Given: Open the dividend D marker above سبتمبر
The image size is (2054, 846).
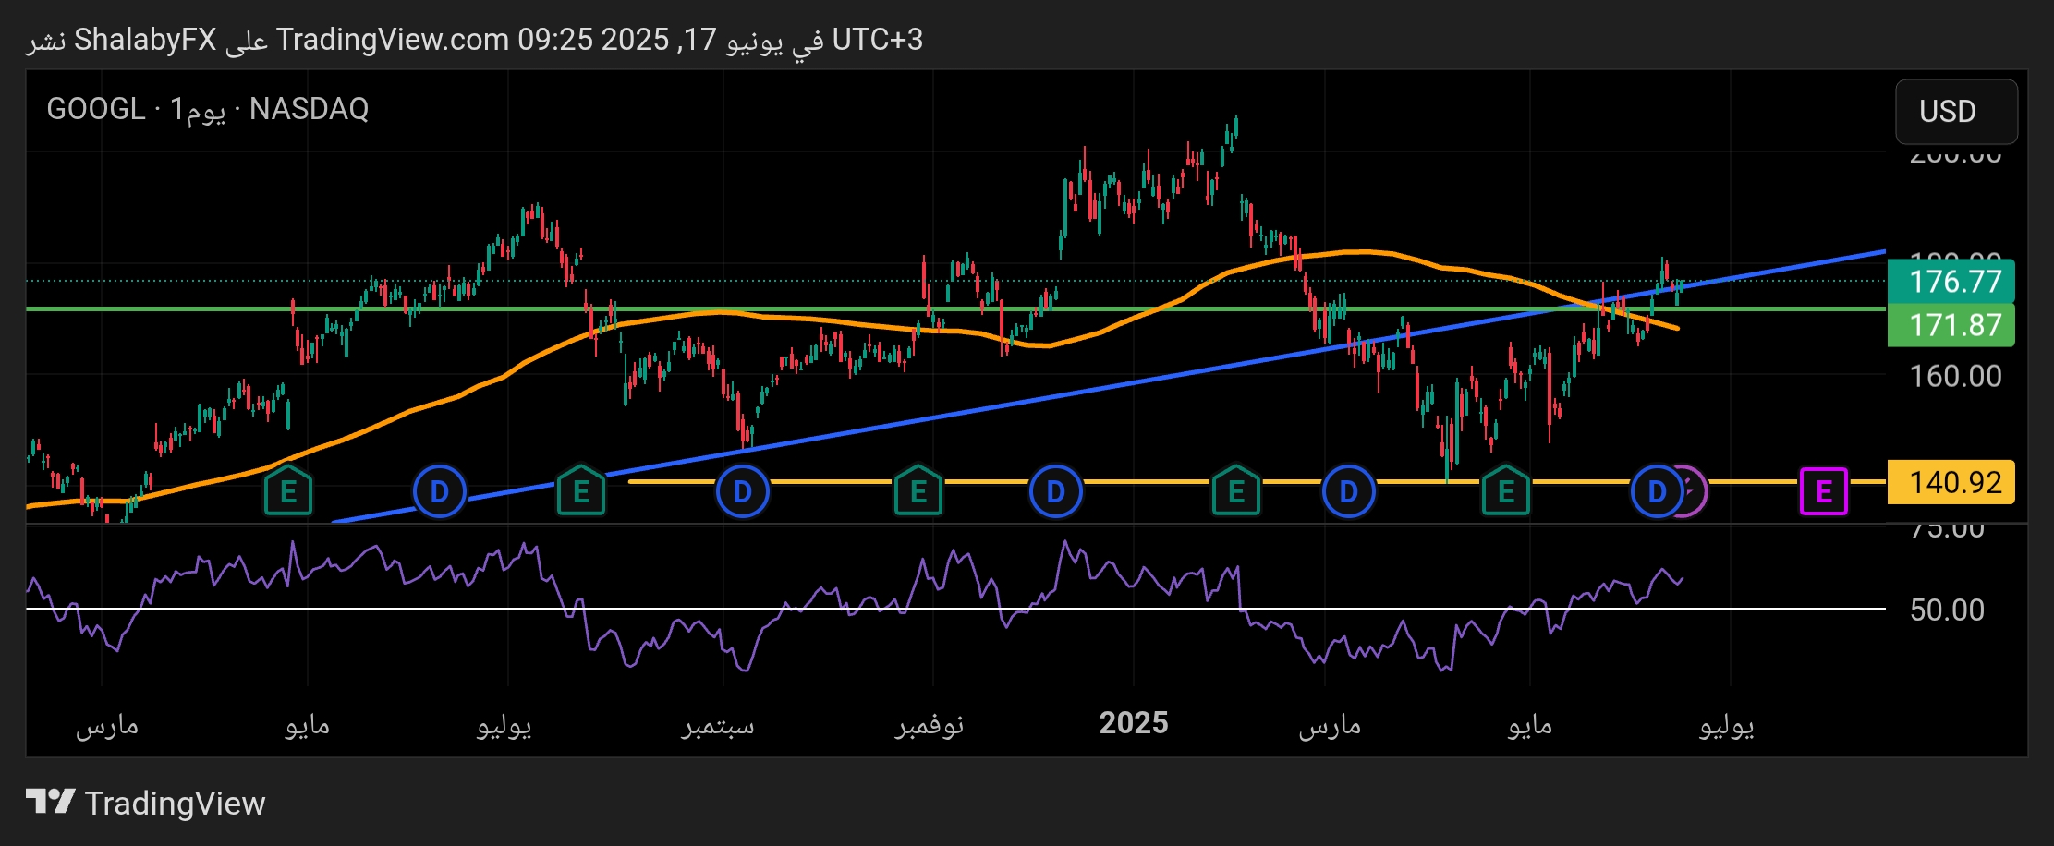Looking at the screenshot, I should (743, 491).
